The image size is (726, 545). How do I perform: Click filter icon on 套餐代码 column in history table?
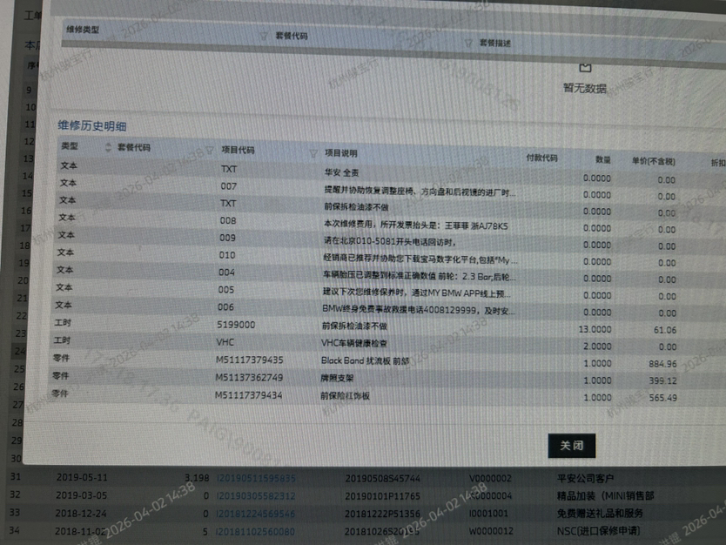pos(210,151)
